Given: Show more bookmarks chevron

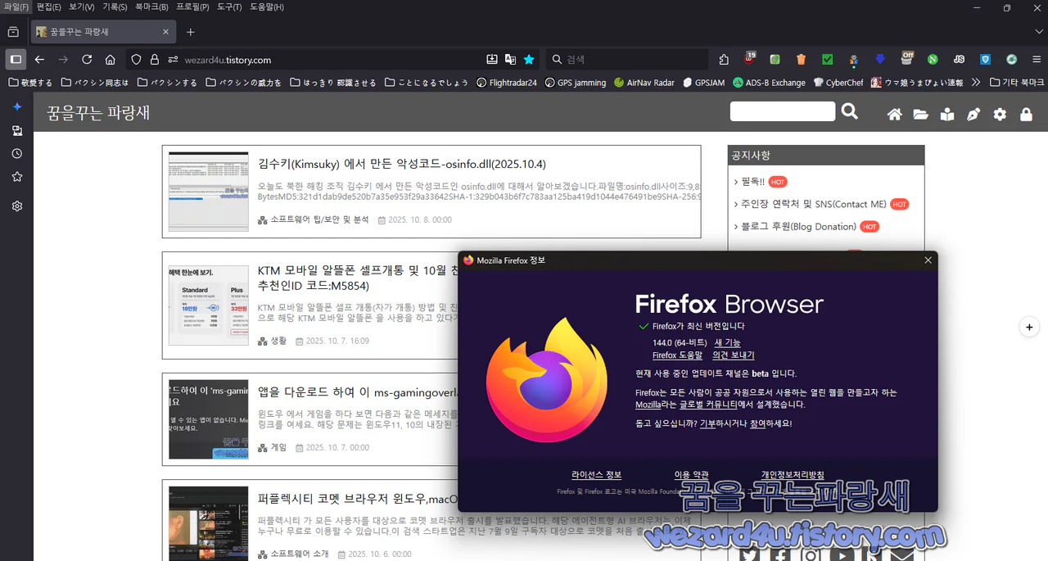Looking at the screenshot, I should pos(976,83).
